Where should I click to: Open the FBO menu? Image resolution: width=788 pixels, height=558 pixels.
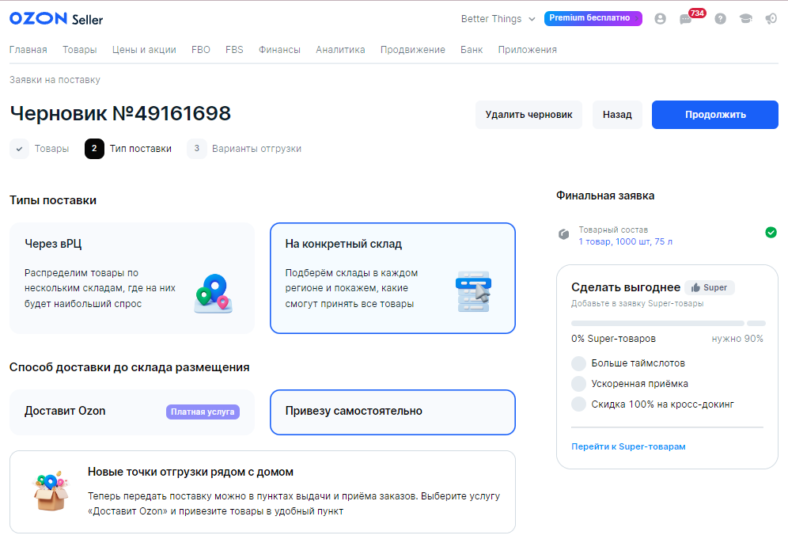pos(200,50)
